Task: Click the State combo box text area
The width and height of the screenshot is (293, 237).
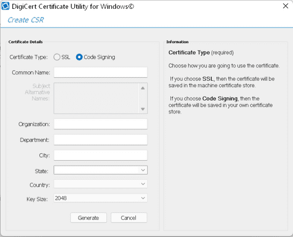Action: [x=97, y=170]
